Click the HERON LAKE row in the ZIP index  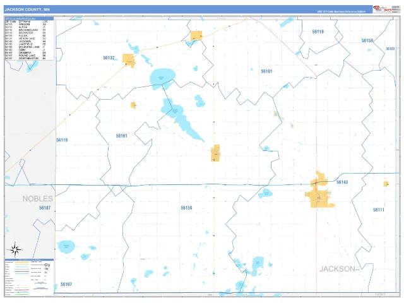25,39
